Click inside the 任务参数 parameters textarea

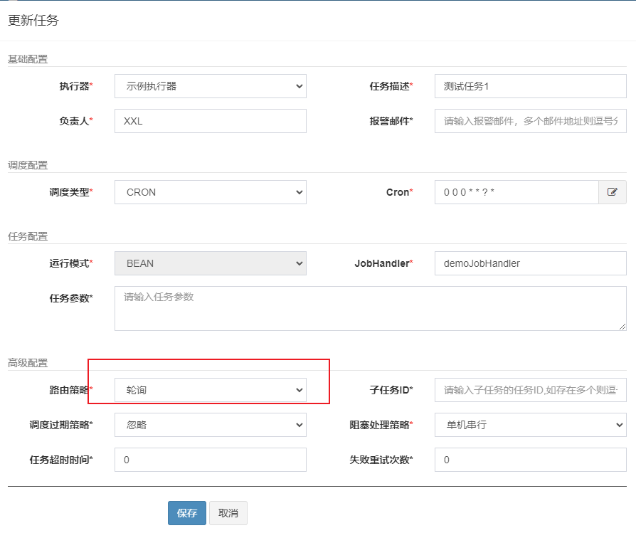point(370,308)
